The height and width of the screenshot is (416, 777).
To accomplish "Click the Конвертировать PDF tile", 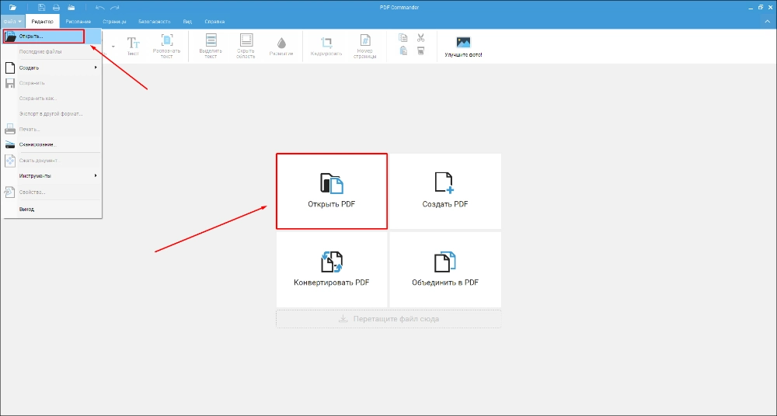I will (x=332, y=269).
